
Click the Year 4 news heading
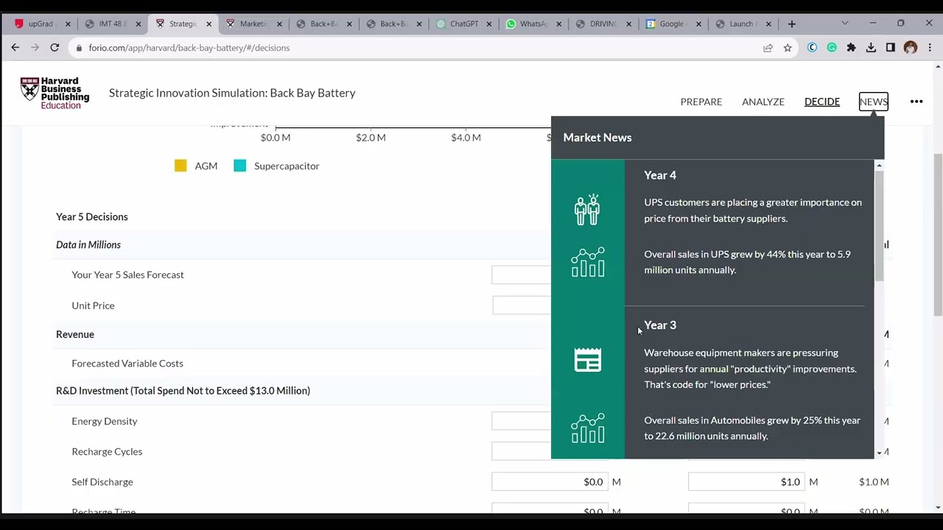click(x=660, y=175)
